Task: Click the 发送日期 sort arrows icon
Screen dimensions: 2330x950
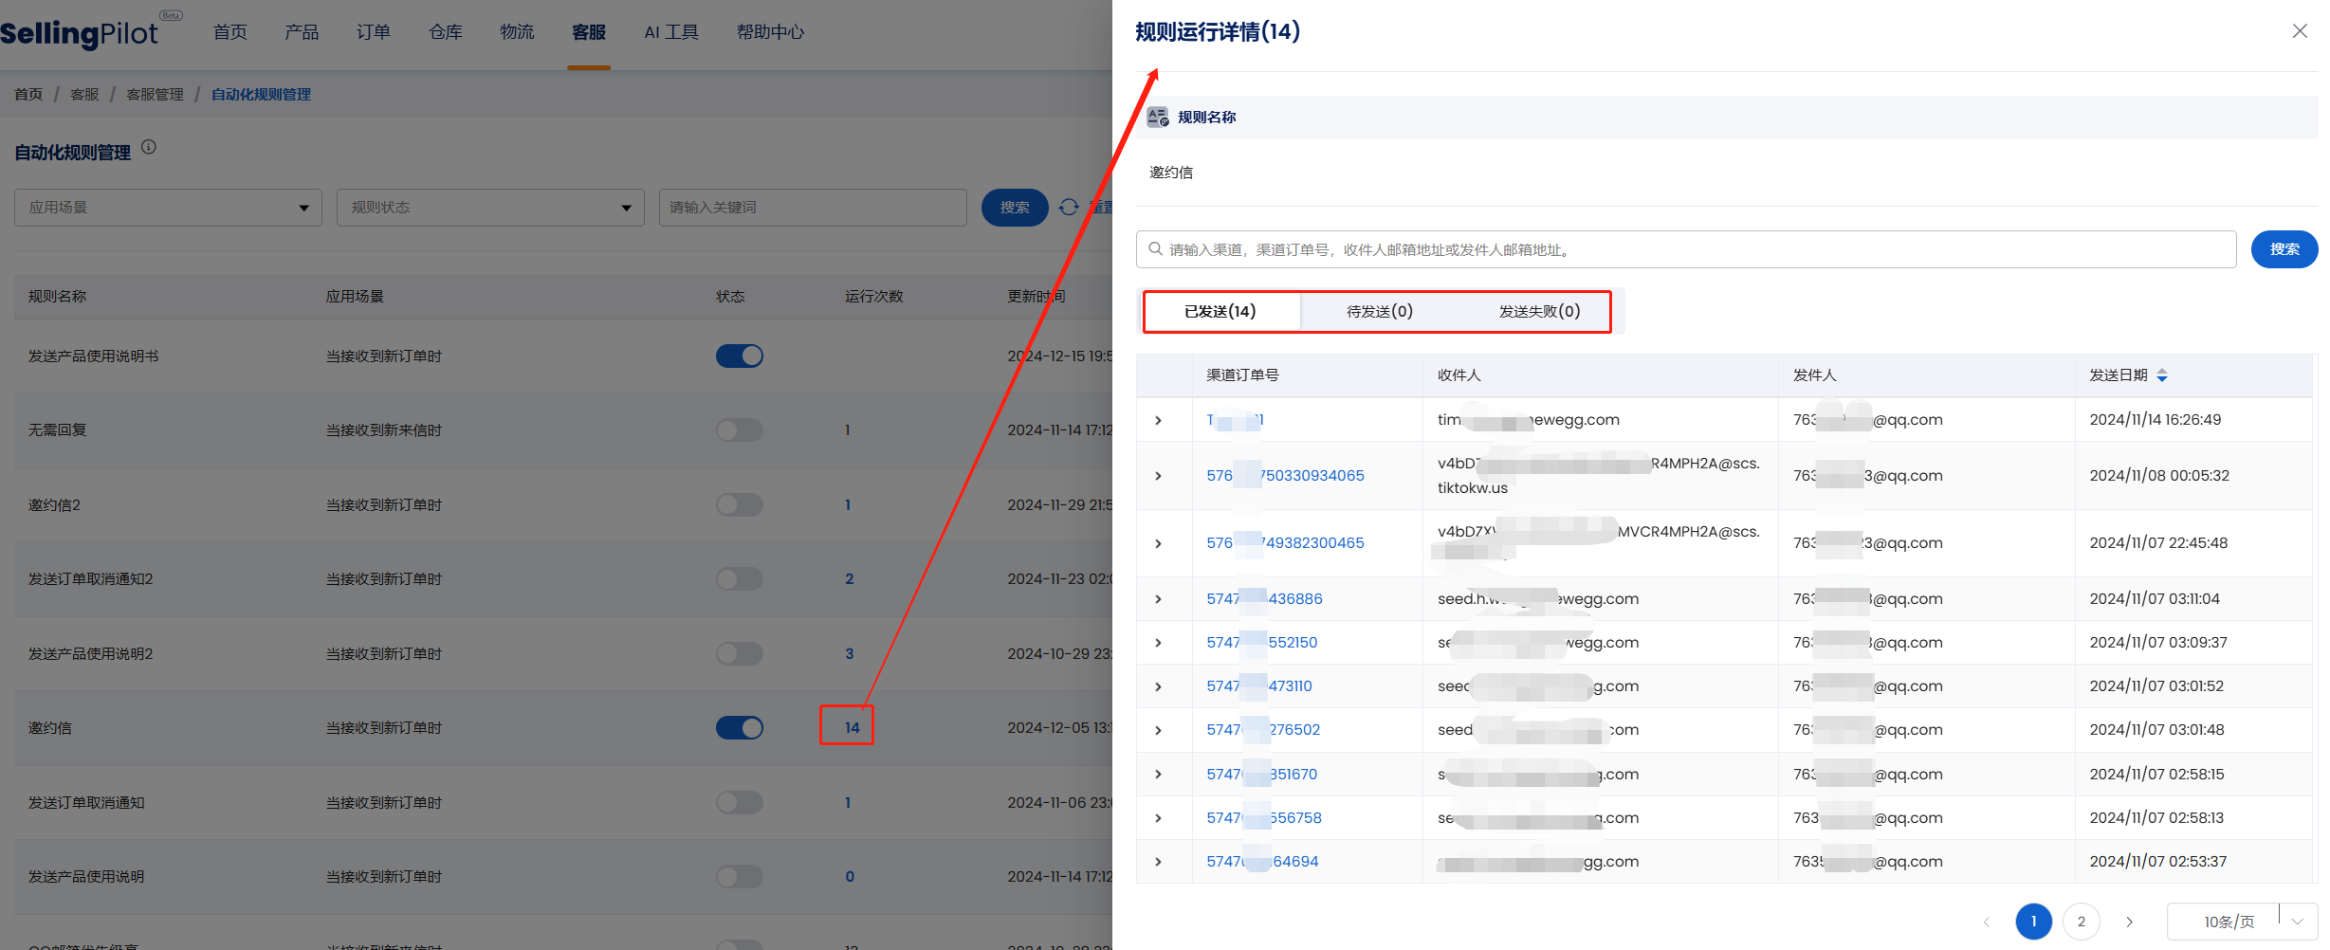Action: point(2162,375)
